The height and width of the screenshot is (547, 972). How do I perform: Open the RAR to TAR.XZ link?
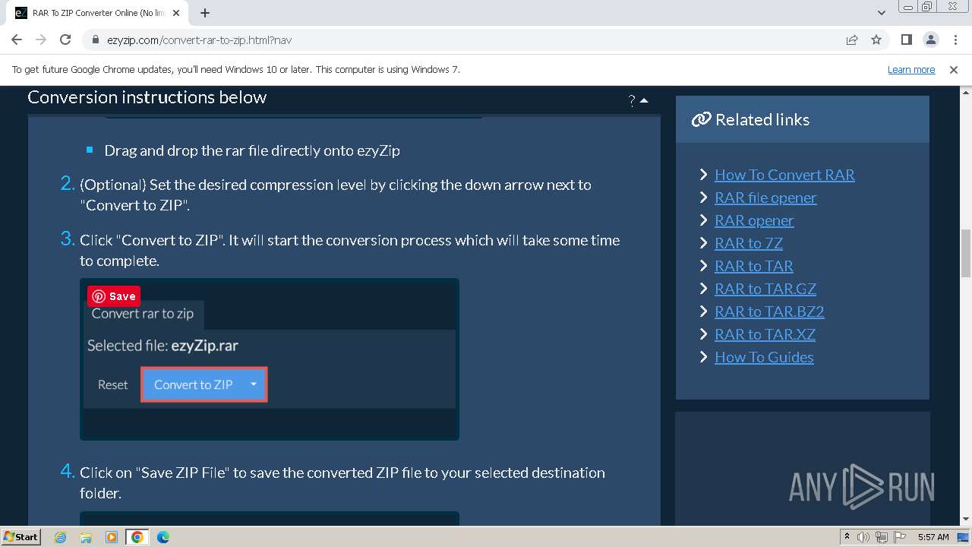765,334
